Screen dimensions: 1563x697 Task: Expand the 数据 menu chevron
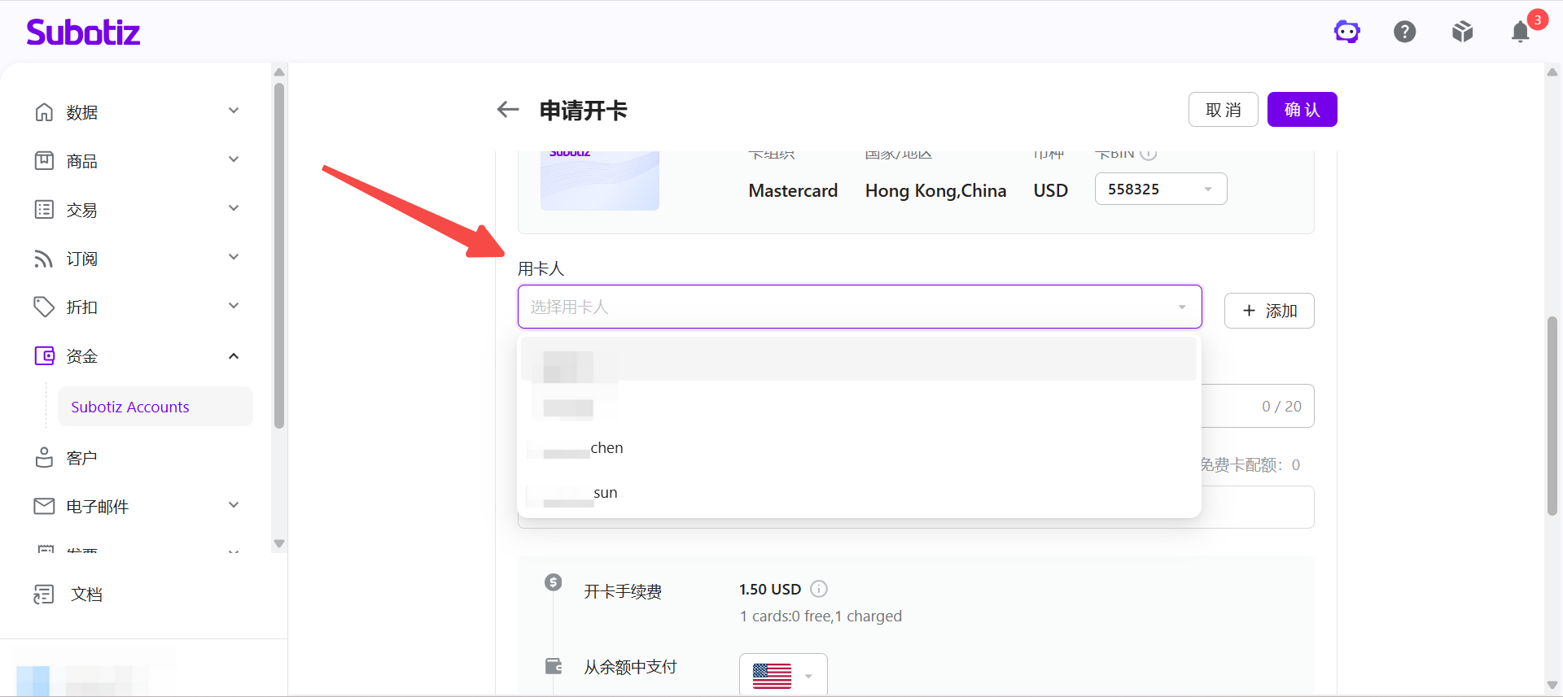[x=234, y=111]
